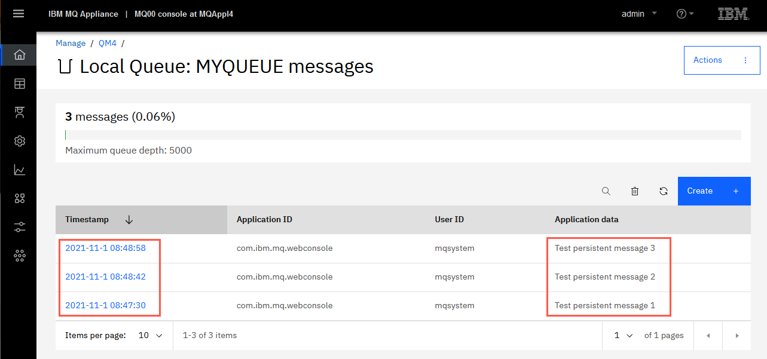Image resolution: width=767 pixels, height=359 pixels.
Task: Open the dashboard table icon in sidebar
Action: (x=20, y=84)
